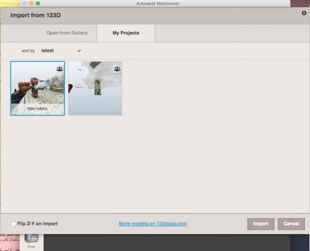Click shared-group icon on second project thumbnail
The height and width of the screenshot is (251, 310).
click(x=117, y=69)
